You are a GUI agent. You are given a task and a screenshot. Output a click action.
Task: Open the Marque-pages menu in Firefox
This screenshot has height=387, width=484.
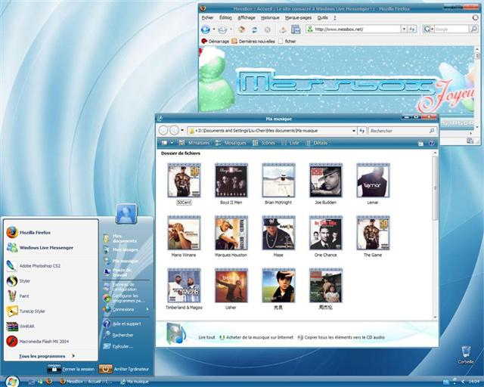[x=298, y=18]
